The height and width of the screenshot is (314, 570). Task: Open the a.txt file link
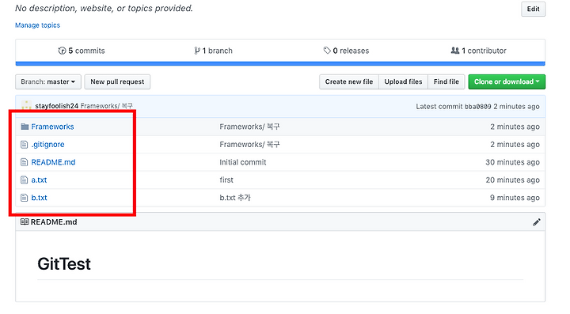[39, 180]
